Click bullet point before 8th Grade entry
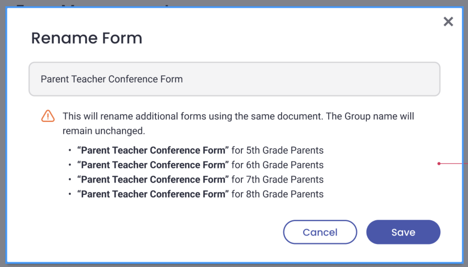The image size is (468, 267). point(70,194)
